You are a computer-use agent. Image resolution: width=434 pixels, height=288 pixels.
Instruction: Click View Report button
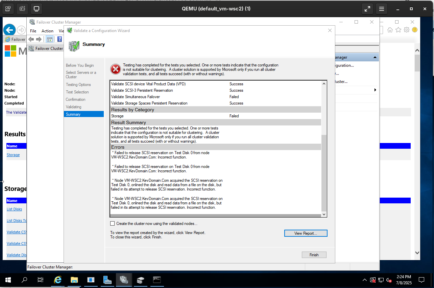[306, 233]
